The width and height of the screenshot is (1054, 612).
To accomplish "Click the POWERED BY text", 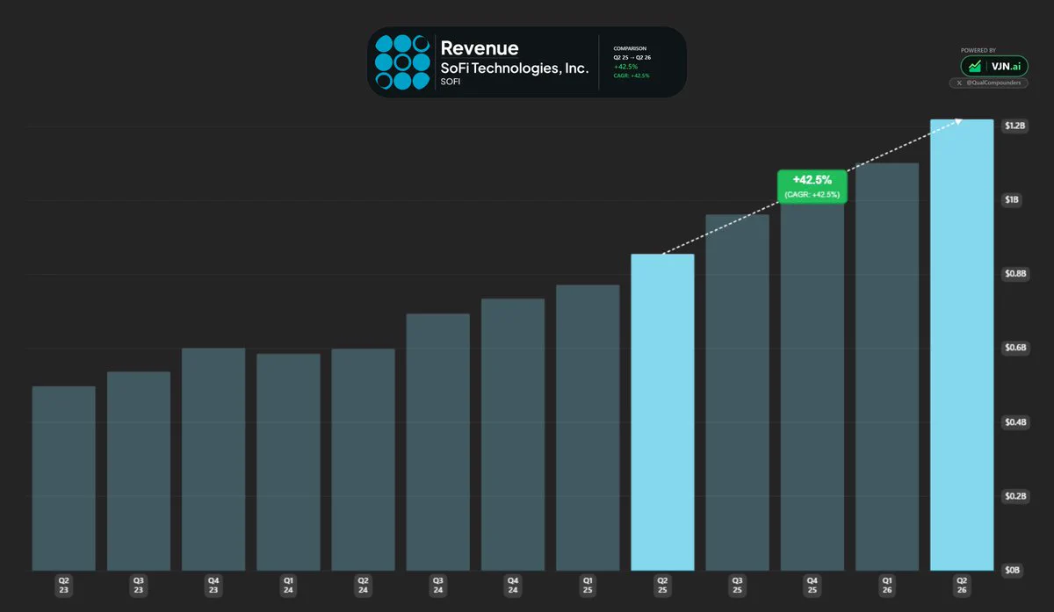I will coord(980,51).
